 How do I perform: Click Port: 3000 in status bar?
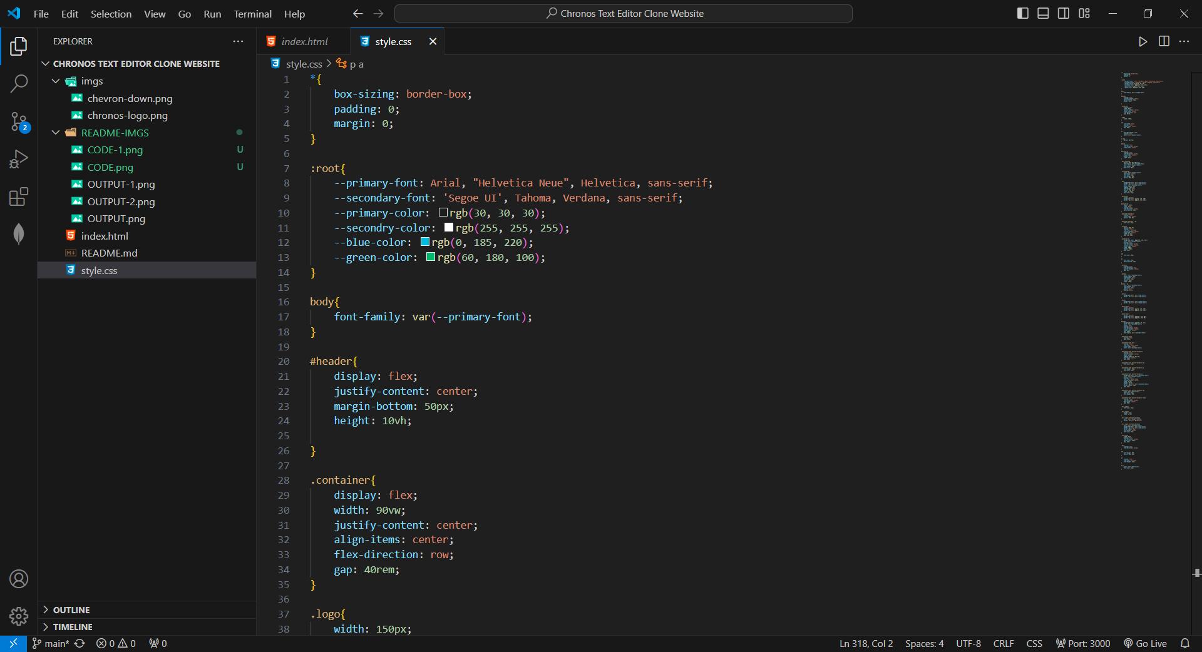[x=1082, y=643]
